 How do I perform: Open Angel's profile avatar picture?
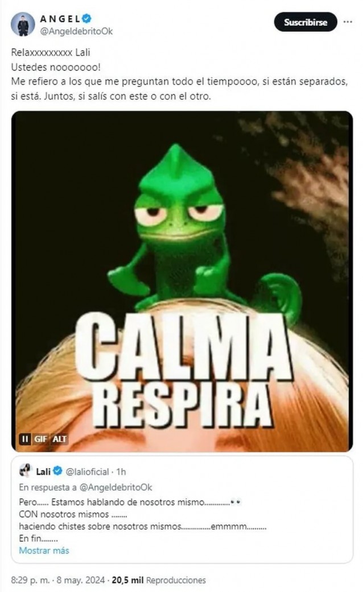point(23,24)
